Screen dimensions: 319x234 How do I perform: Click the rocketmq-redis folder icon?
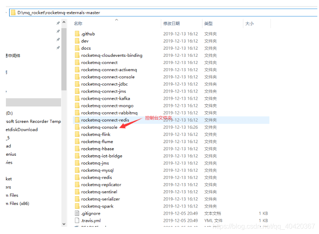[x=77, y=178]
